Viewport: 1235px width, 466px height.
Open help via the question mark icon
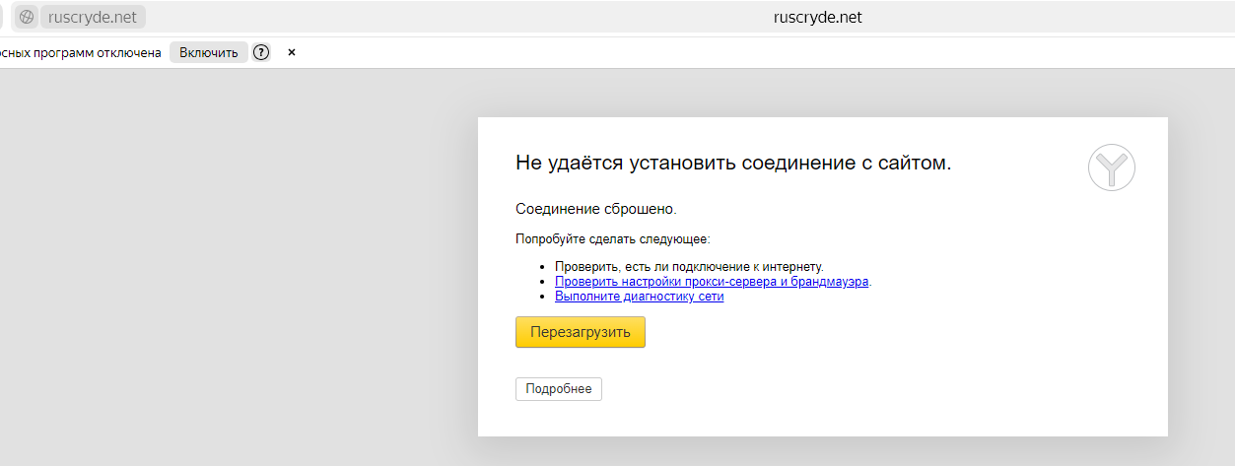(261, 52)
